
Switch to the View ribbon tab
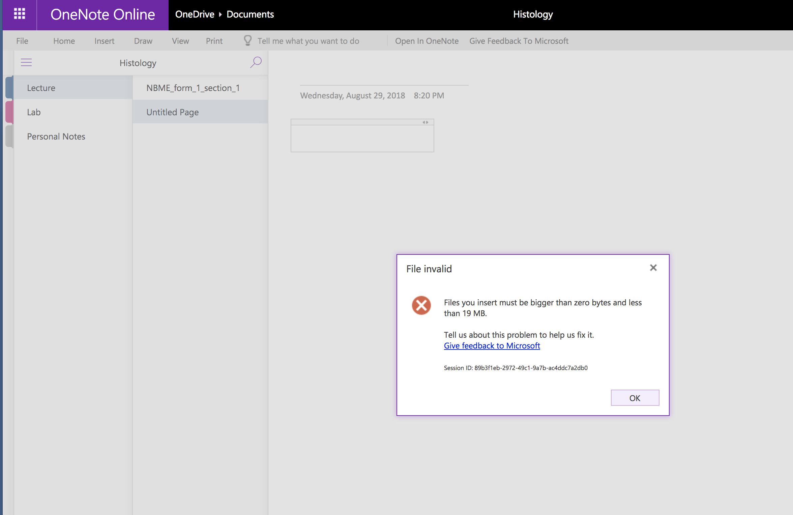coord(180,41)
